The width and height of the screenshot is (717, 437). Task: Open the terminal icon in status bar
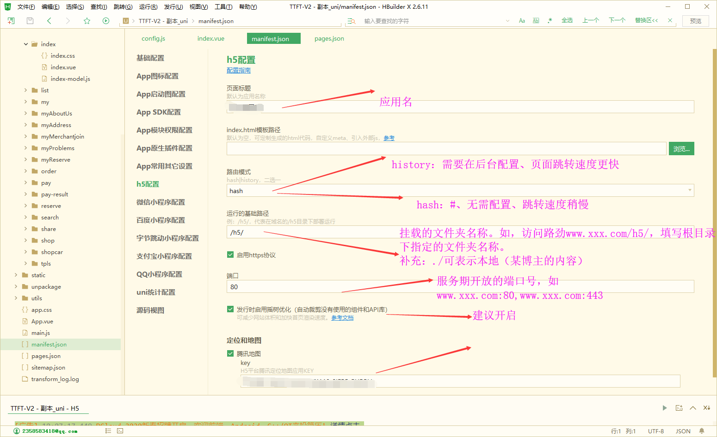point(120,431)
